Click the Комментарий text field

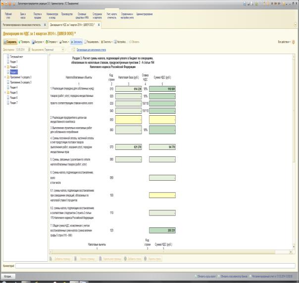(155, 266)
